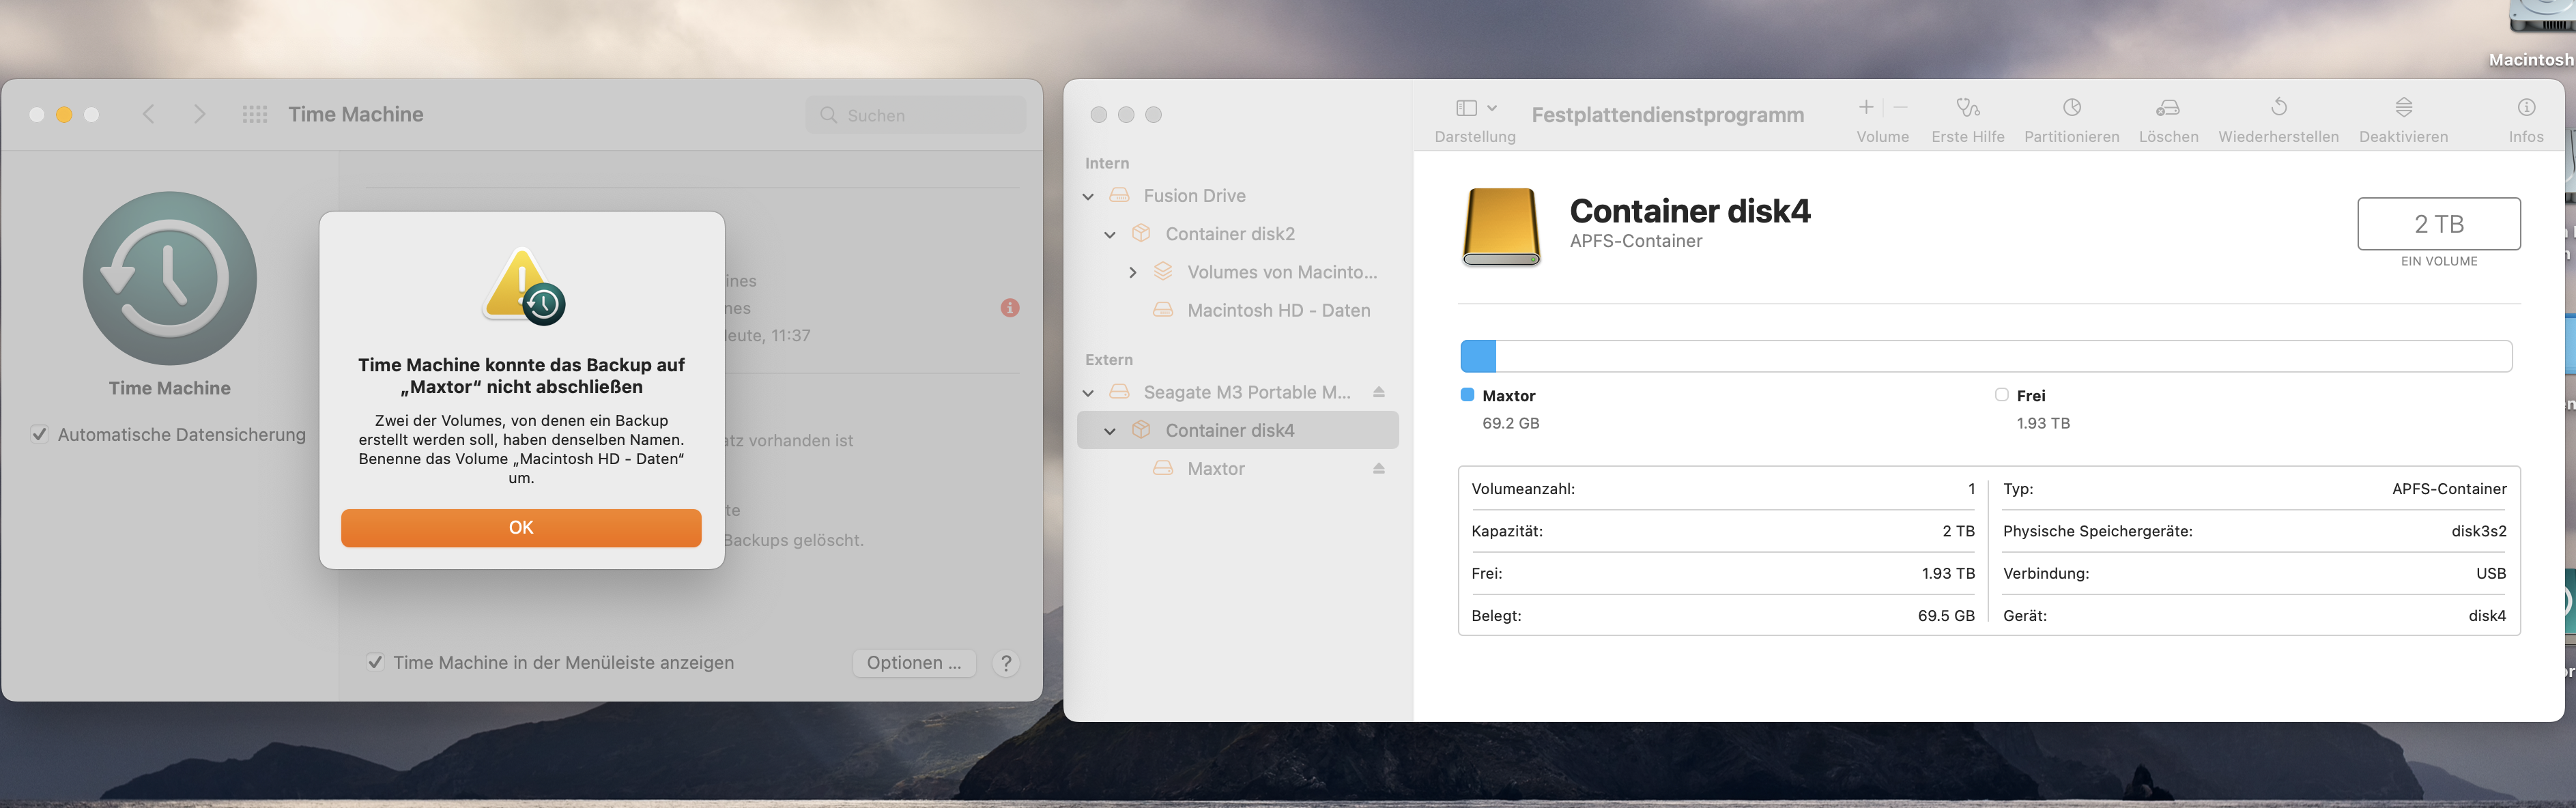2576x808 pixels.
Task: Open the Darstellung view dropdown
Action: pos(1476,108)
